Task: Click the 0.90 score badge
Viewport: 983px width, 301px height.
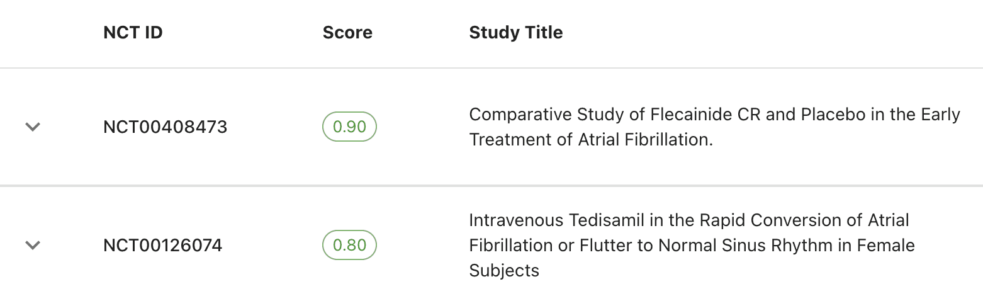Action: click(349, 127)
